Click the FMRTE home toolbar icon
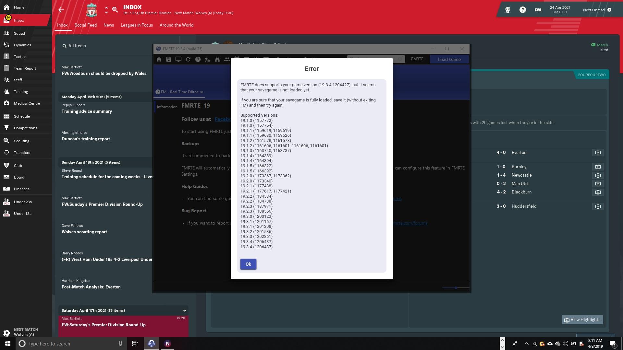Image resolution: width=623 pixels, height=350 pixels. tap(159, 59)
